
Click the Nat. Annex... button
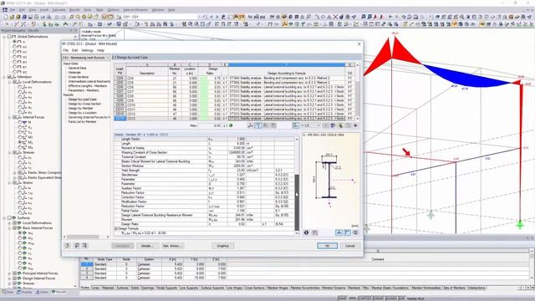coord(172,246)
